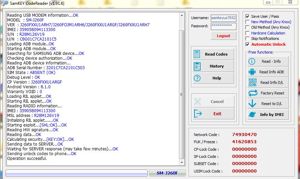The width and height of the screenshot is (300, 179).
Task: Click the door arrow icon on Exit
Action: click(x=198, y=114)
